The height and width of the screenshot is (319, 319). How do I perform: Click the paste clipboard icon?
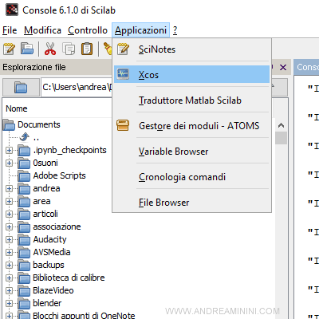[87, 49]
